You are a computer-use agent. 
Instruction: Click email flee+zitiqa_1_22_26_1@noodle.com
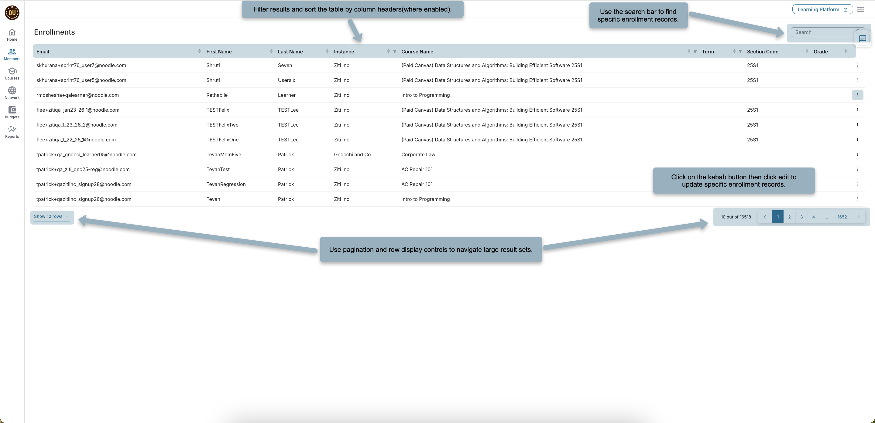[76, 140]
